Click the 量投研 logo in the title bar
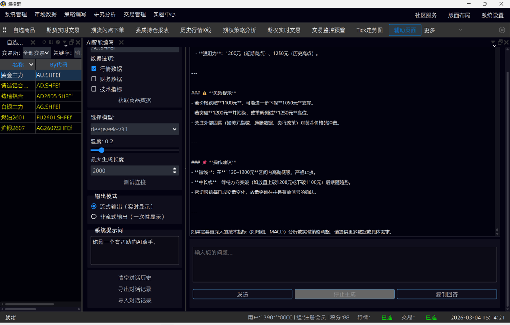The image size is (510, 325). [x=4, y=4]
